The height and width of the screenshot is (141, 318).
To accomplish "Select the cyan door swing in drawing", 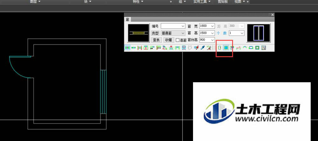I will (20, 67).
